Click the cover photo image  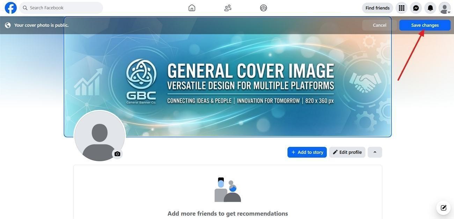228,77
